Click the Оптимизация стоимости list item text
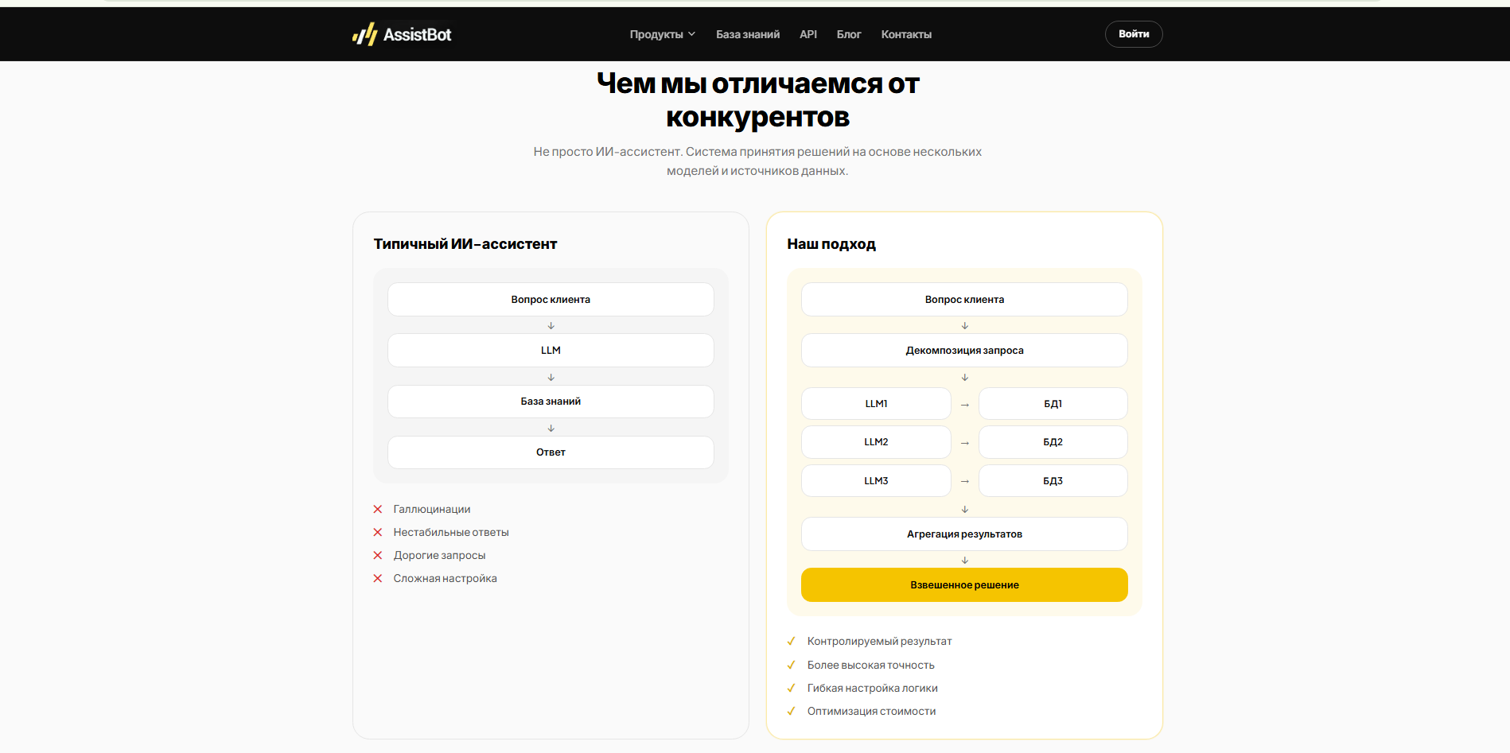Viewport: 1510px width, 753px height. 871,711
